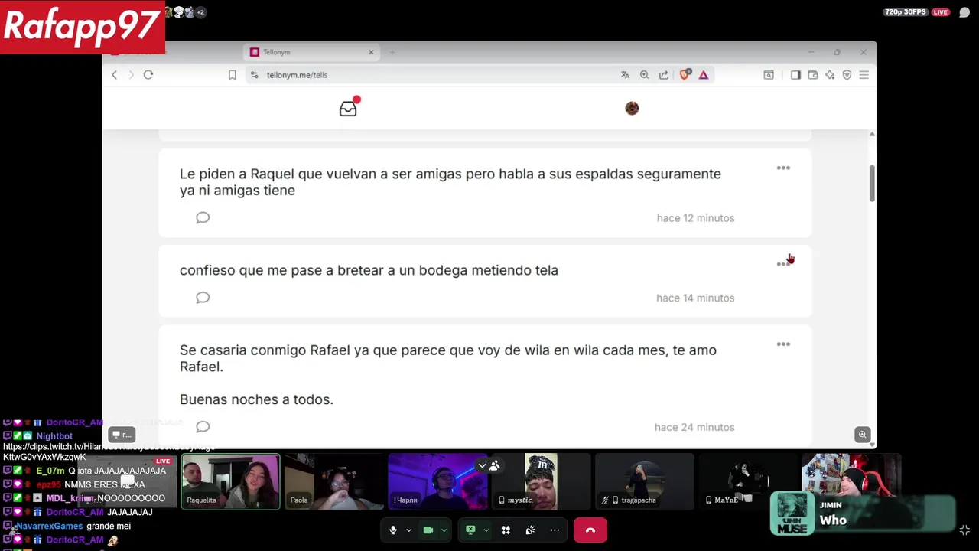The width and height of the screenshot is (979, 551).
Task: Click Nightbot's username in chat
Action: pyautogui.click(x=54, y=436)
